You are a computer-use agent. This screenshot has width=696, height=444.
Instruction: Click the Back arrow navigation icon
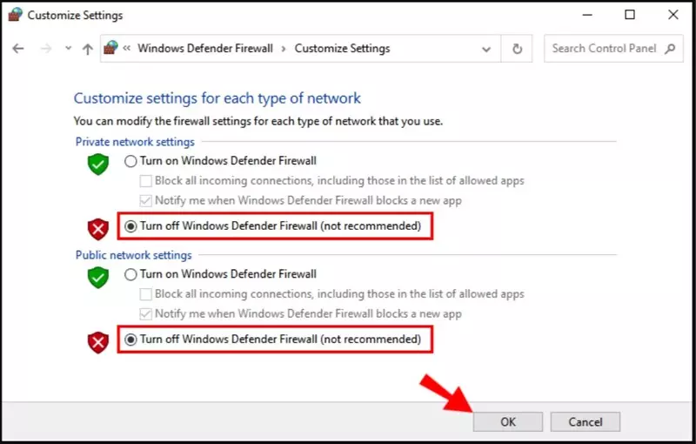pos(18,49)
